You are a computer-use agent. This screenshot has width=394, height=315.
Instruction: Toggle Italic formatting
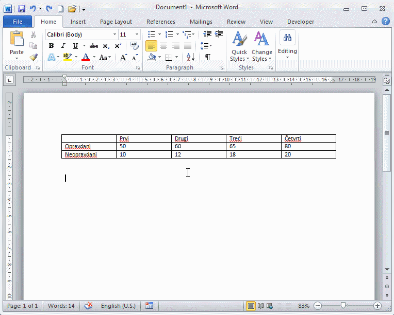tap(63, 46)
